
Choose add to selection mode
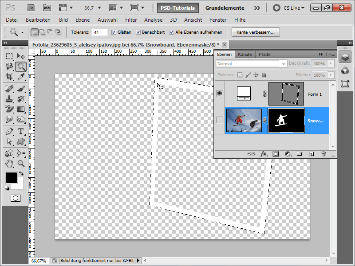[42, 32]
